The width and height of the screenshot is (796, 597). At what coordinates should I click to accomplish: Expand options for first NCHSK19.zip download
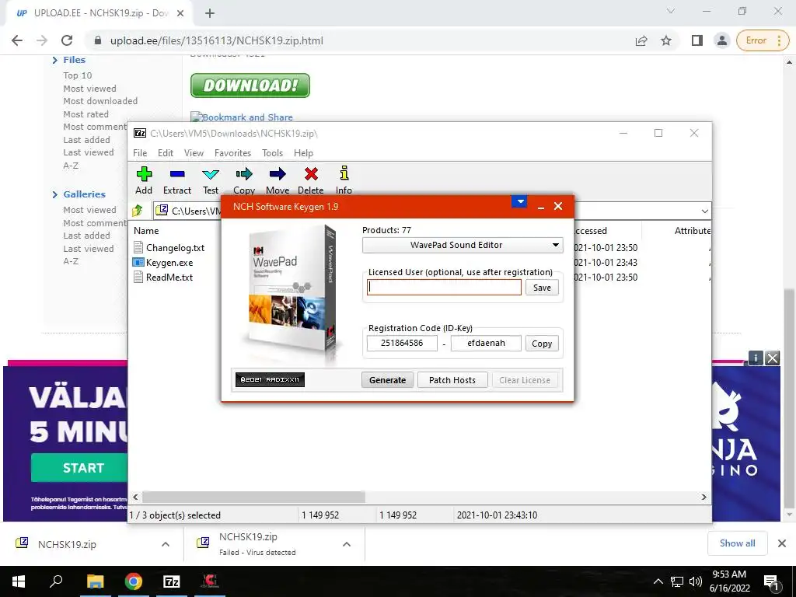[x=165, y=544]
